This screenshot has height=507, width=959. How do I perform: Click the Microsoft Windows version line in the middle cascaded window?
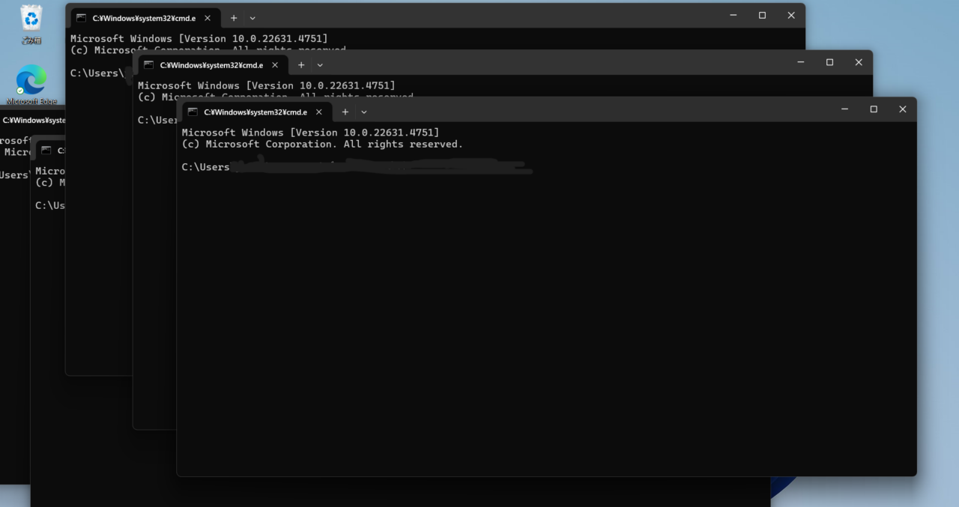coord(266,85)
